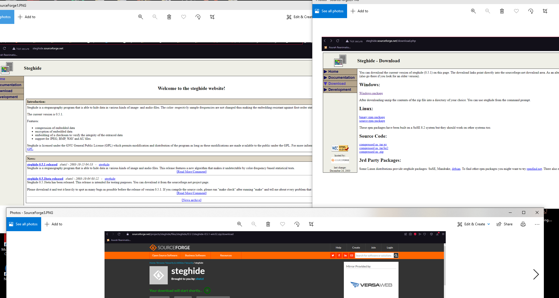This screenshot has width=559, height=298.
Task: Click compressed as tar.bz2 link
Action: pos(374,148)
